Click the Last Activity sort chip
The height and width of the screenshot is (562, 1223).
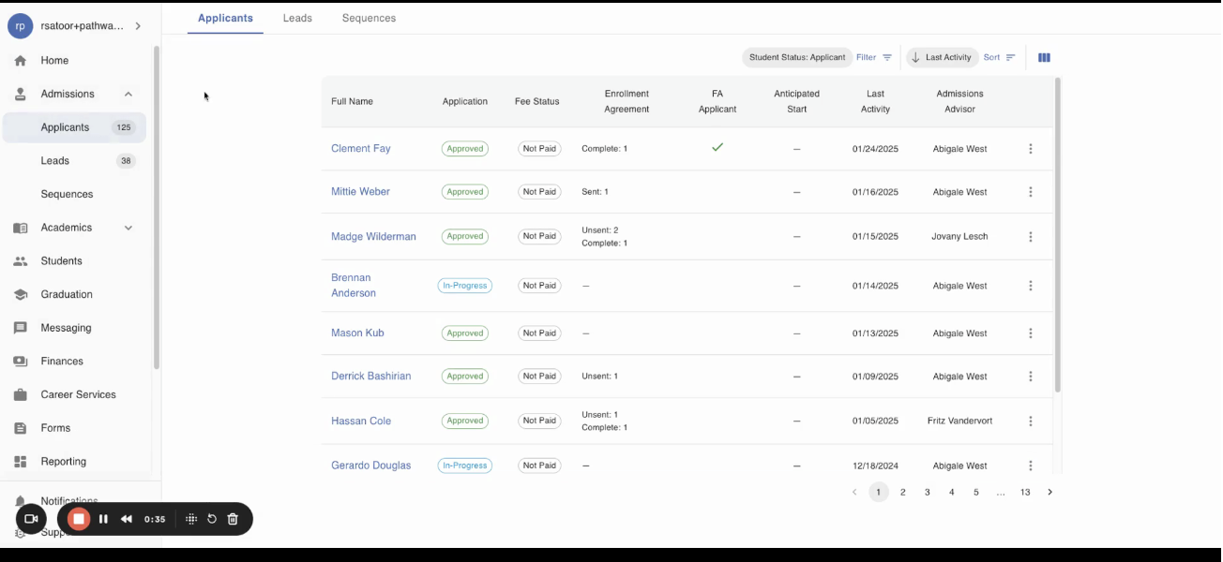click(942, 58)
